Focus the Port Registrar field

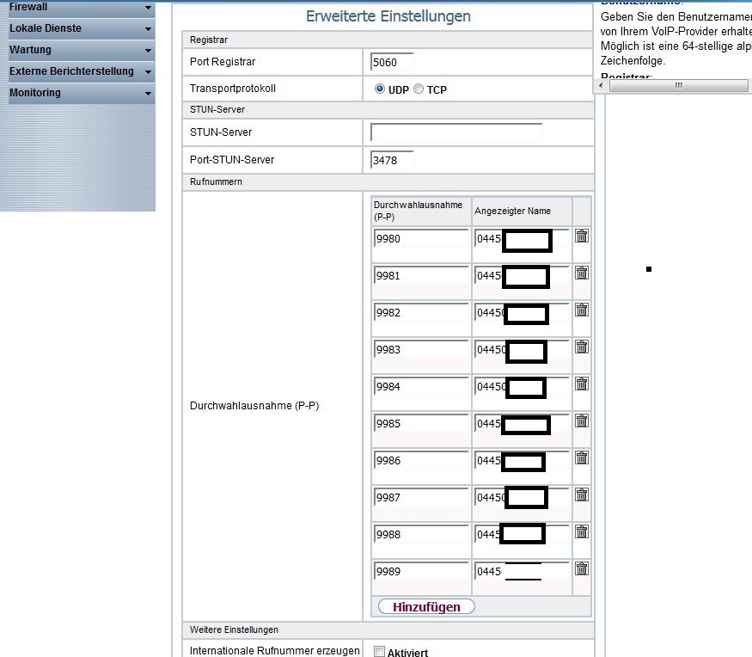tap(392, 63)
